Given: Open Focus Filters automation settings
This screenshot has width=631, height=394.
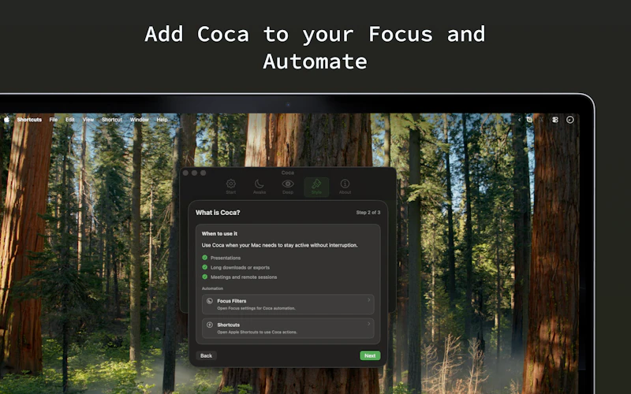Looking at the screenshot, I should point(288,304).
